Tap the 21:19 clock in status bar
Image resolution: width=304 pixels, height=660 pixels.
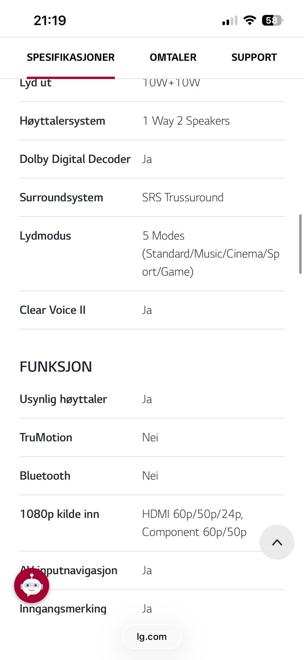(x=50, y=20)
